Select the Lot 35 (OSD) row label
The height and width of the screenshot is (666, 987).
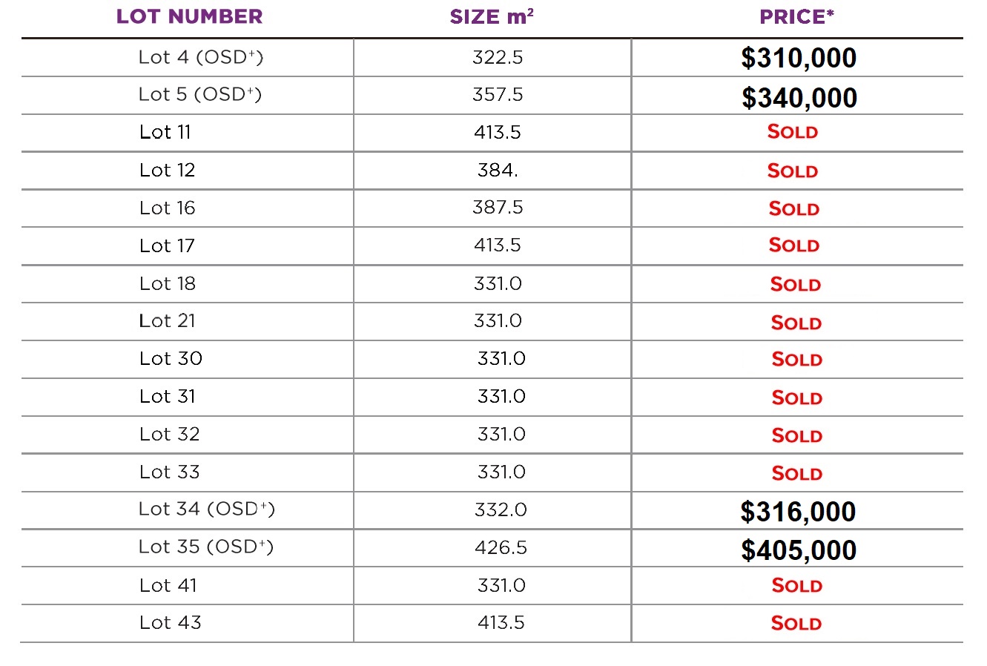205,547
